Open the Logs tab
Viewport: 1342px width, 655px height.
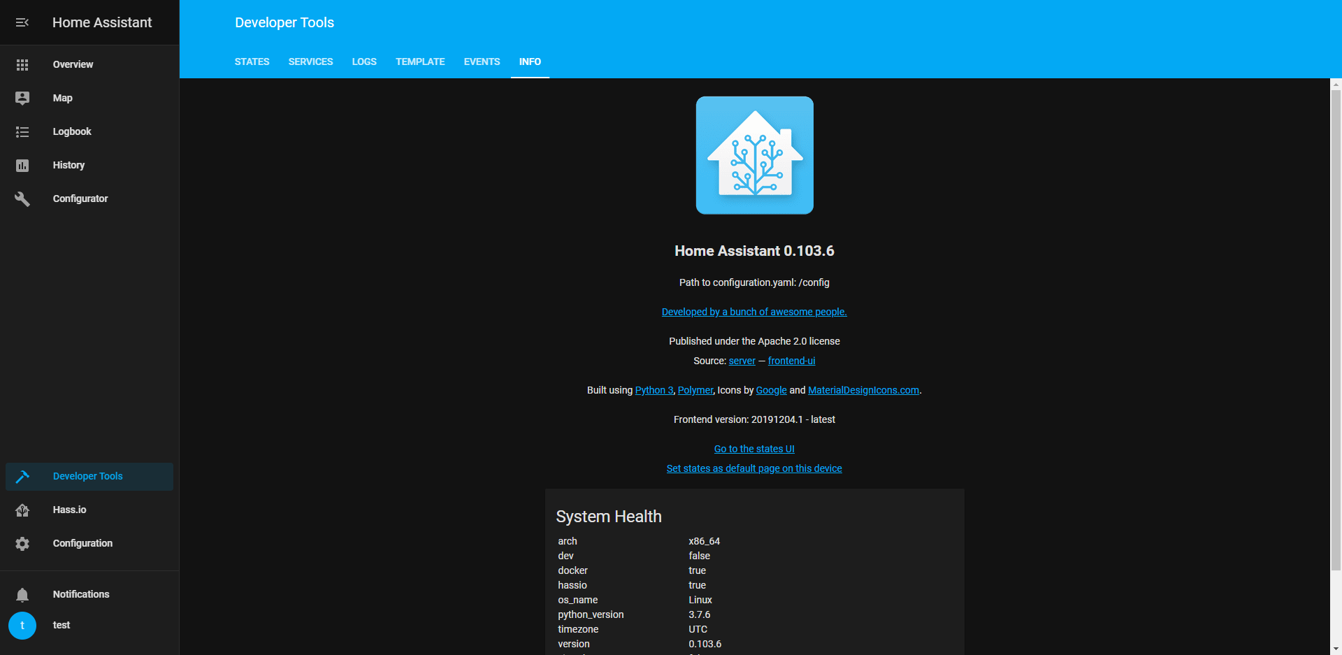[x=364, y=62]
